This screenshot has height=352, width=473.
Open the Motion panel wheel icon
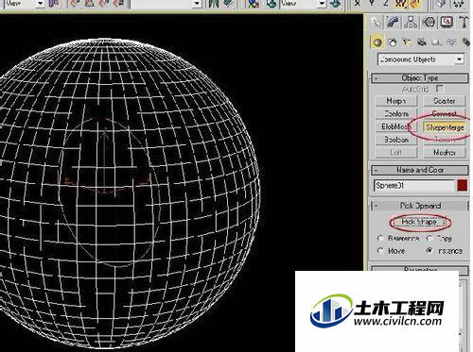pyautogui.click(x=429, y=23)
